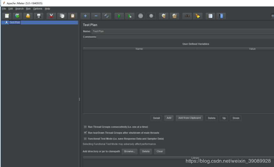
Task: Click the Comments input field
Action: click(186, 37)
